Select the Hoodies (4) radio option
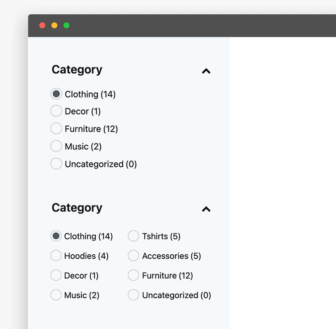Screen dimensions: 336x329 pos(56,256)
